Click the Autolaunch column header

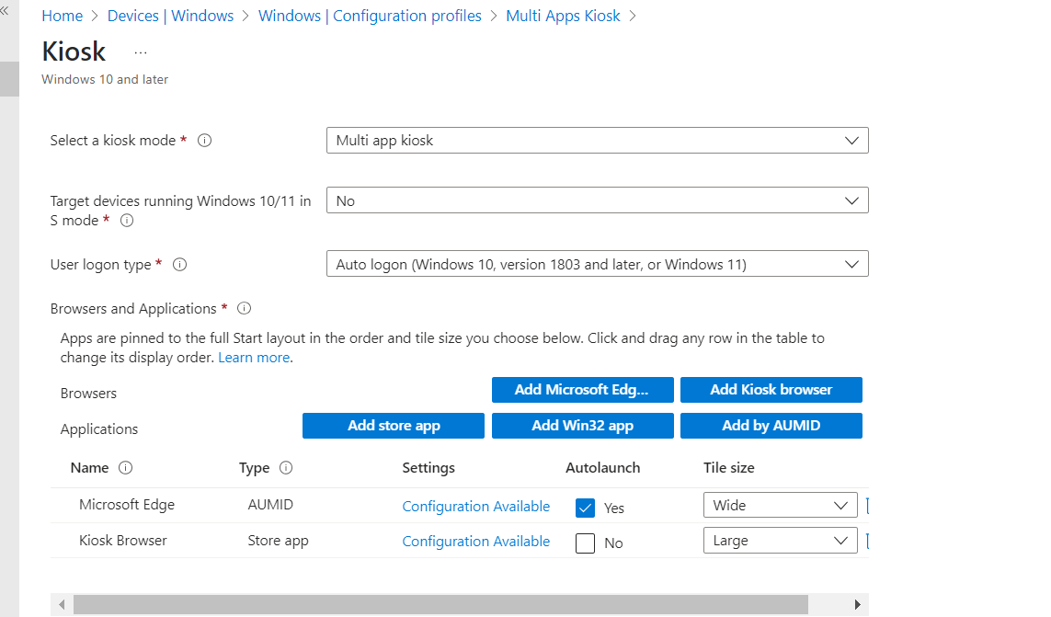[602, 467]
